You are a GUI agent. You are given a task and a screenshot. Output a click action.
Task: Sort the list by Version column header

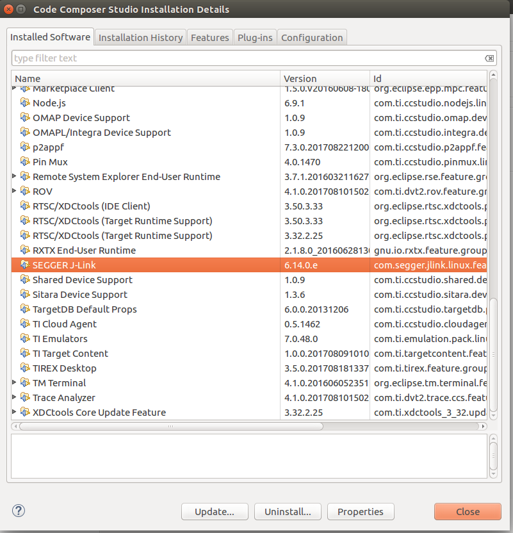pyautogui.click(x=325, y=79)
